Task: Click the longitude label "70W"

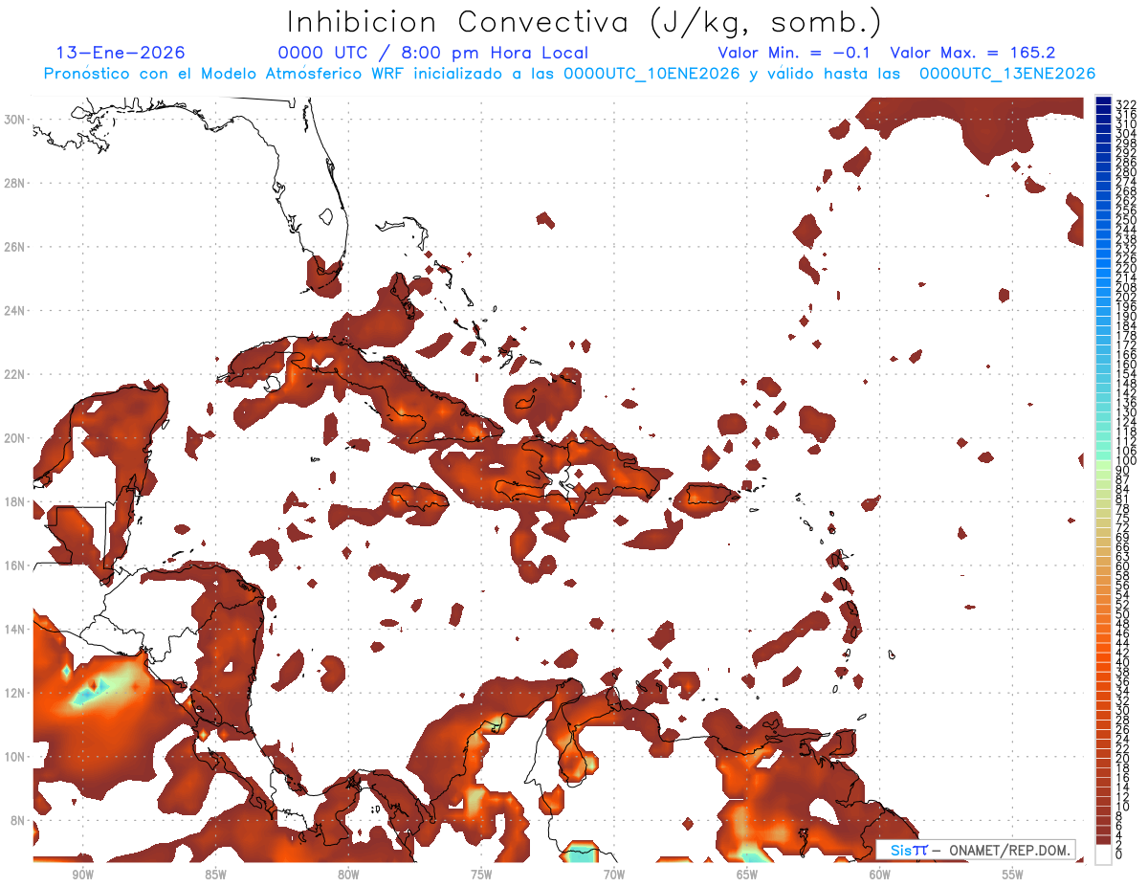Action: click(614, 876)
